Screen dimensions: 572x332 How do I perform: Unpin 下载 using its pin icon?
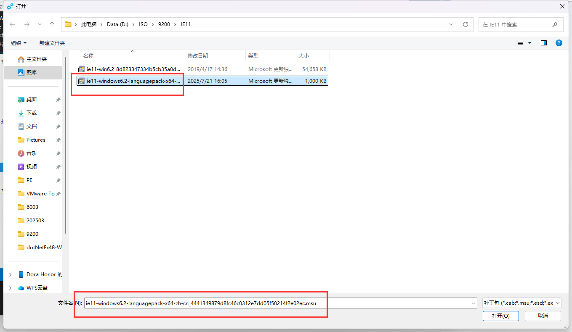tap(58, 113)
